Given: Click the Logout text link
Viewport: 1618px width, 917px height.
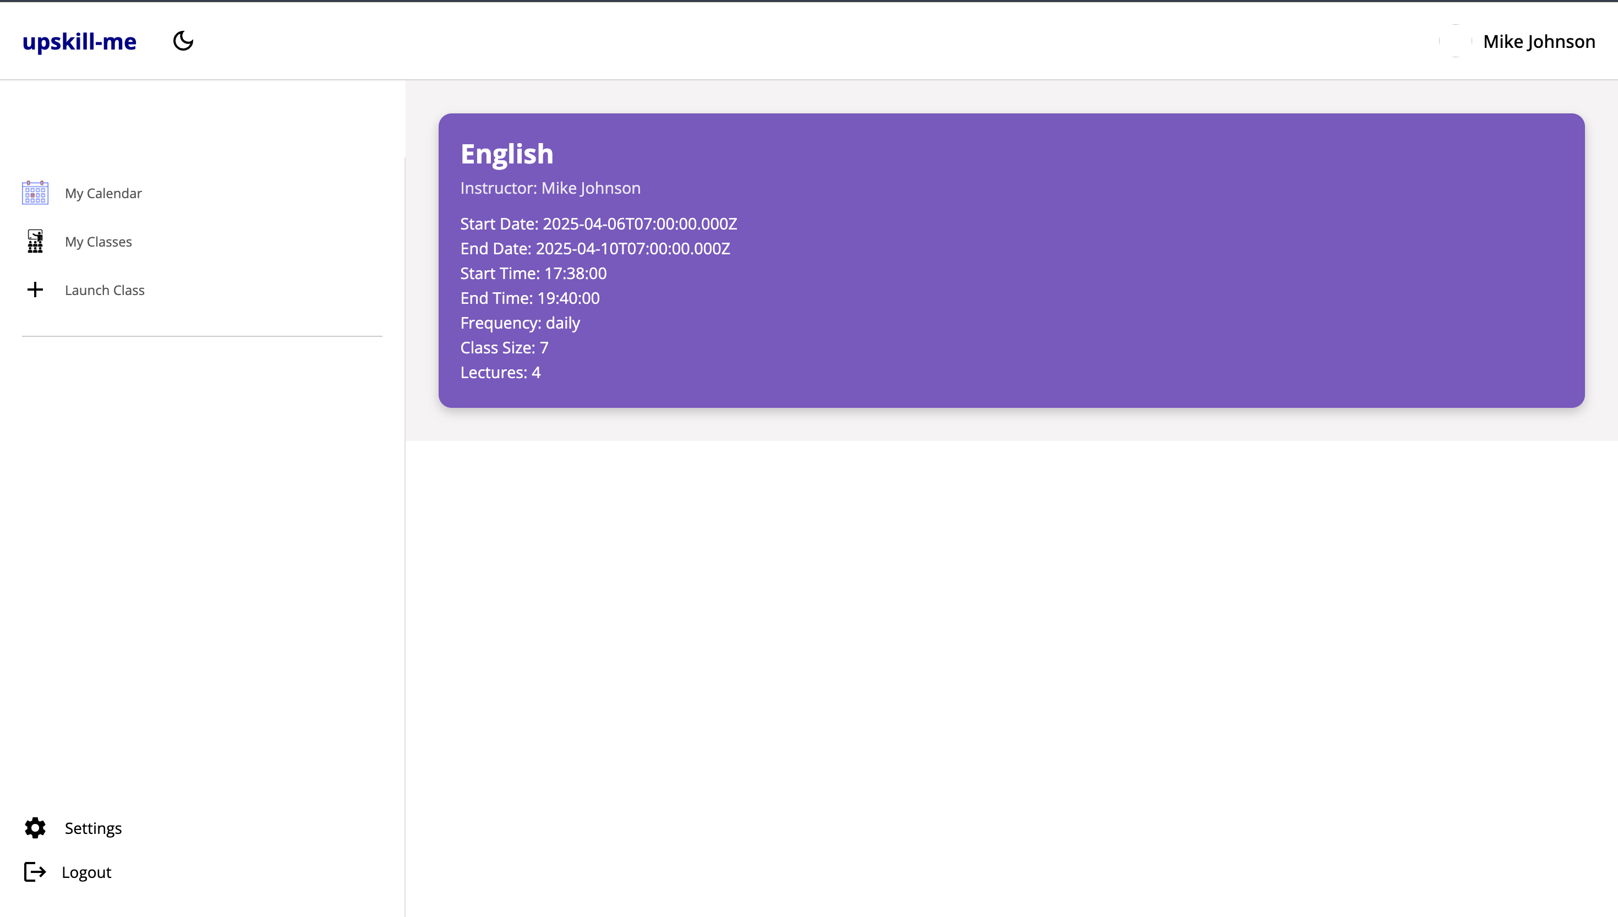Looking at the screenshot, I should 86,872.
